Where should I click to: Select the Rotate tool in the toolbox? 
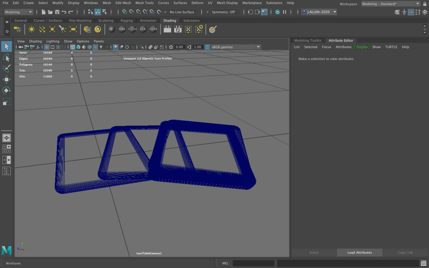pos(6,90)
